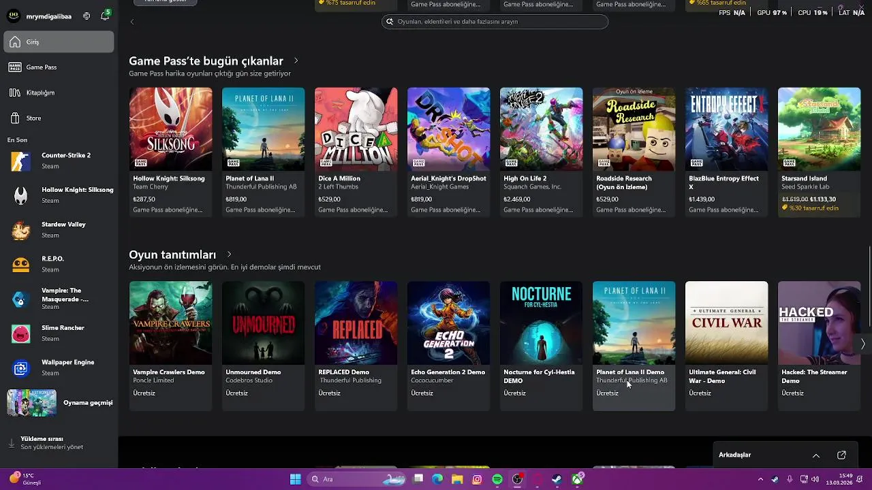Screen dimensions: 872x490
Task: Open Steam from the taskbar
Action: pyautogui.click(x=557, y=479)
